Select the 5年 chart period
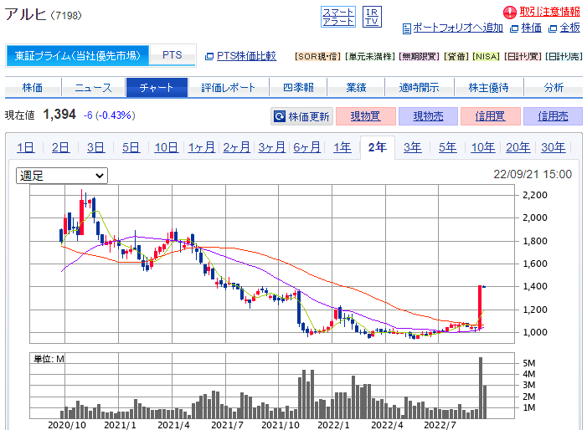The height and width of the screenshot is (430, 587). pyautogui.click(x=448, y=147)
